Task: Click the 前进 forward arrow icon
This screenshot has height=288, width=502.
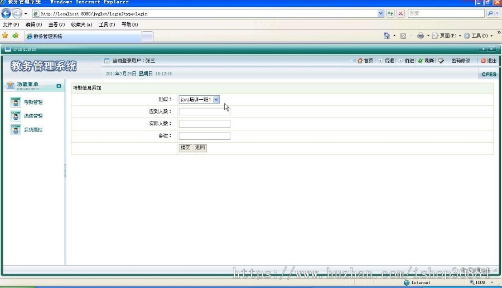Action: click(x=400, y=61)
